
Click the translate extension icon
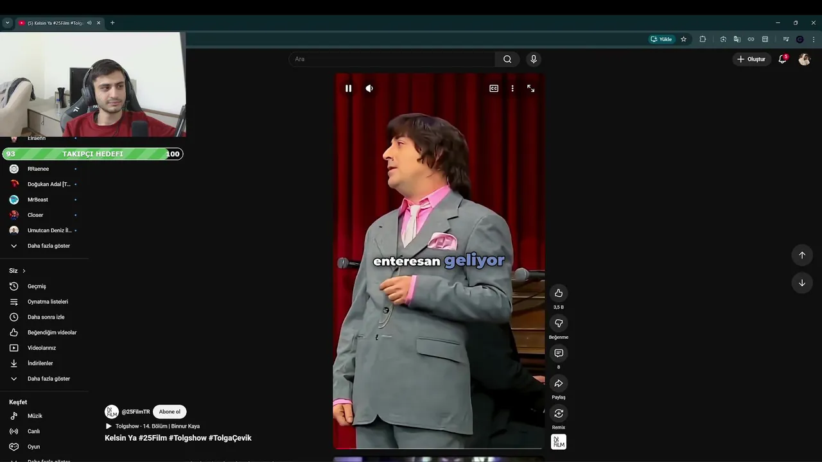pyautogui.click(x=737, y=39)
